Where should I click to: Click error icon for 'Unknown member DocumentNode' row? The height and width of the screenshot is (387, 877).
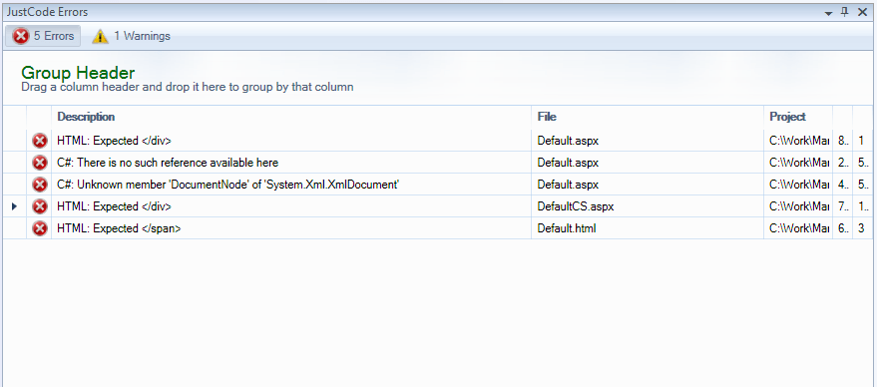click(39, 185)
